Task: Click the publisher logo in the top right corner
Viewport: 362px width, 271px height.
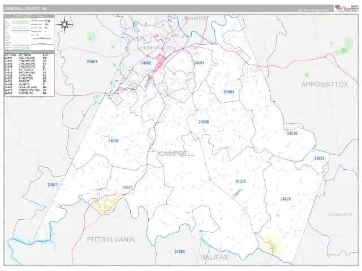Action: tap(343, 8)
